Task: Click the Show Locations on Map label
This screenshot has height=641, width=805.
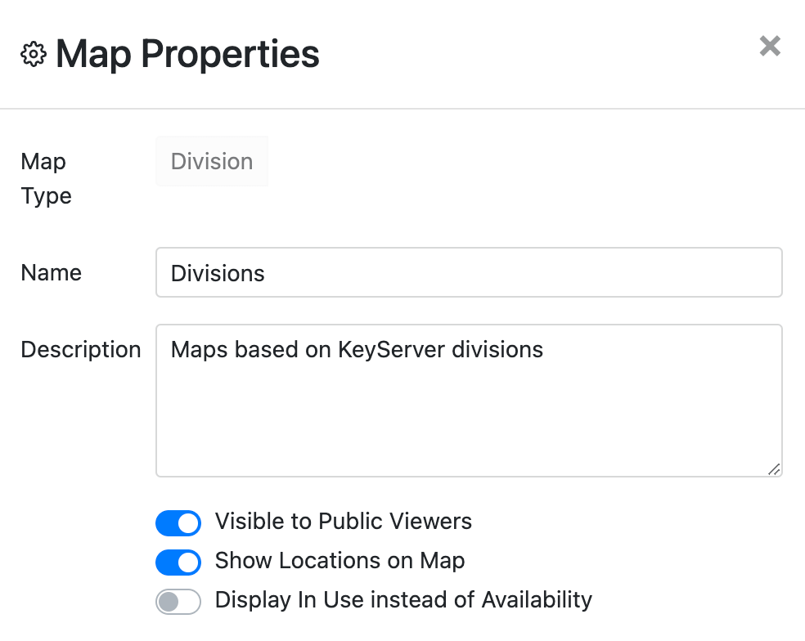Action: click(339, 561)
